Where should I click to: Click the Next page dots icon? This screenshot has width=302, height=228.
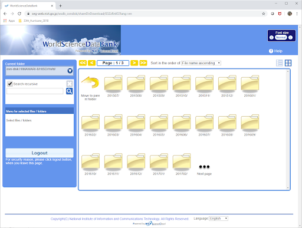(204, 167)
